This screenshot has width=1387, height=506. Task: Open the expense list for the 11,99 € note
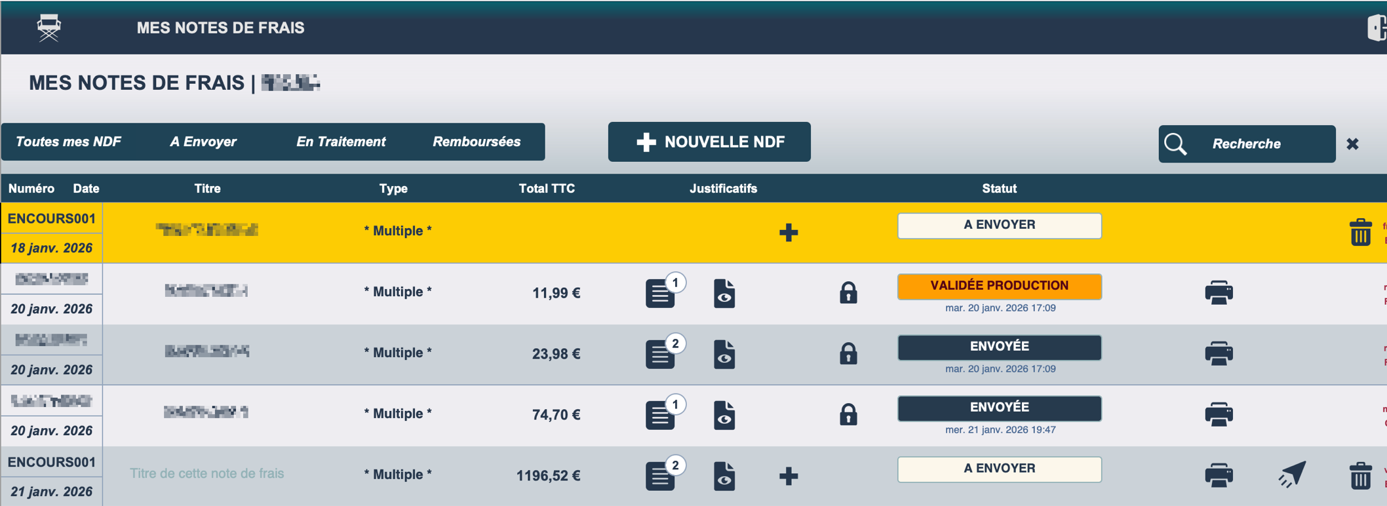coord(661,293)
